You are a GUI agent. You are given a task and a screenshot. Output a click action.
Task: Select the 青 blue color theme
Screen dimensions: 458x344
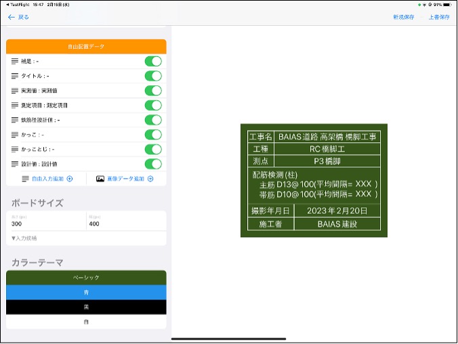86,293
